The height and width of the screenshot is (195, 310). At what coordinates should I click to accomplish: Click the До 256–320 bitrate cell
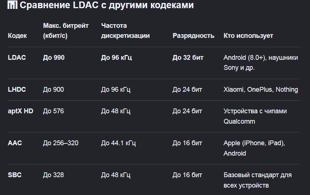pyautogui.click(x=61, y=143)
